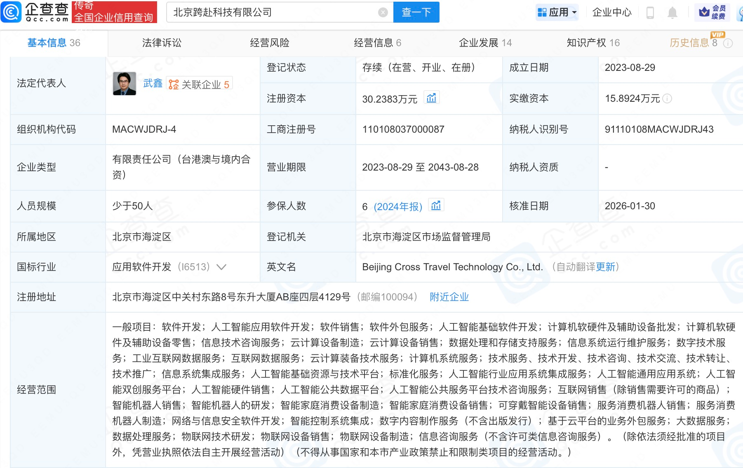Click the info icon beside paid-in capital
Image resolution: width=743 pixels, height=468 pixels.
point(667,98)
